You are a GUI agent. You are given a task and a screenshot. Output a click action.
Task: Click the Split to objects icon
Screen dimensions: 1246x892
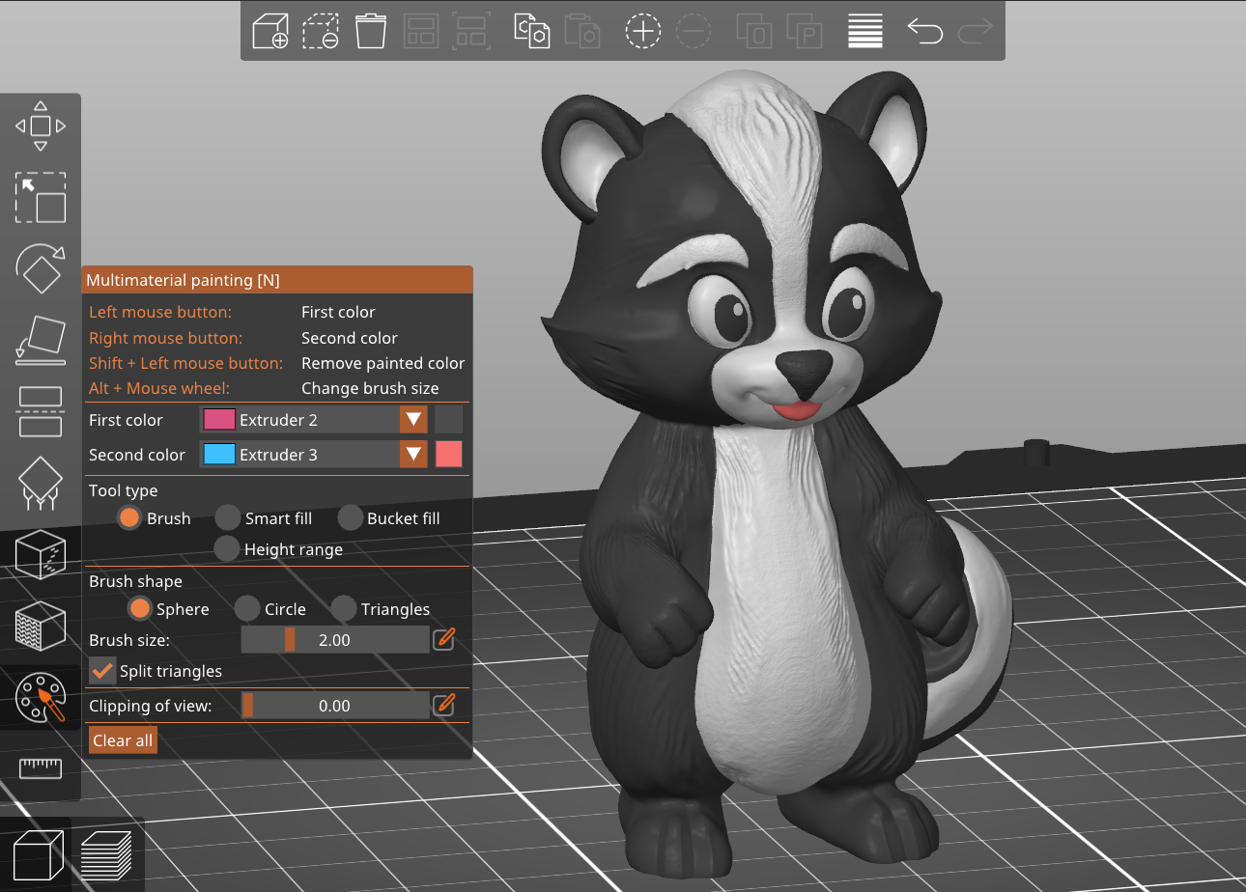753,31
